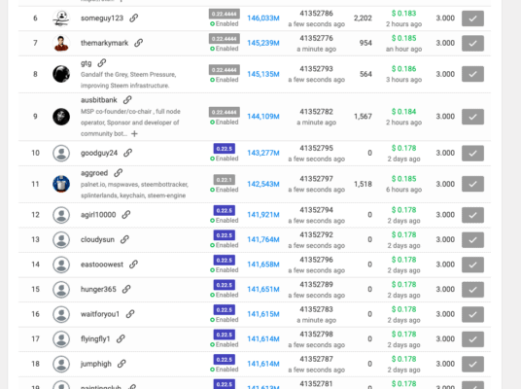Viewport: 521px width, 389px height.
Task: Open themarkymark's witness profile name
Action: [104, 43]
